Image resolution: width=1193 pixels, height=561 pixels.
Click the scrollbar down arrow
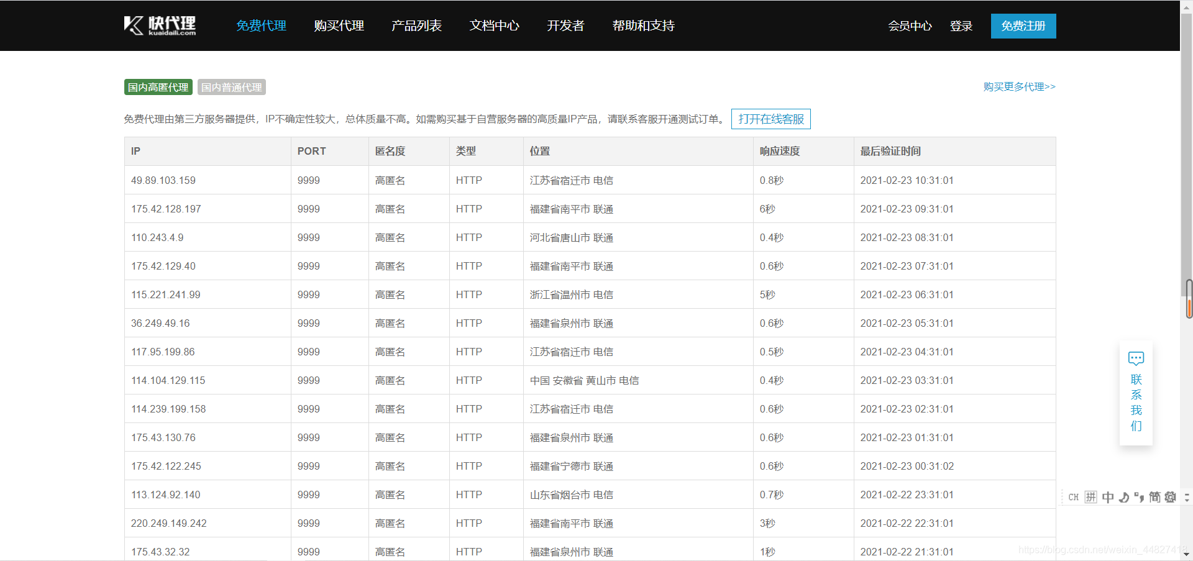(1187, 555)
